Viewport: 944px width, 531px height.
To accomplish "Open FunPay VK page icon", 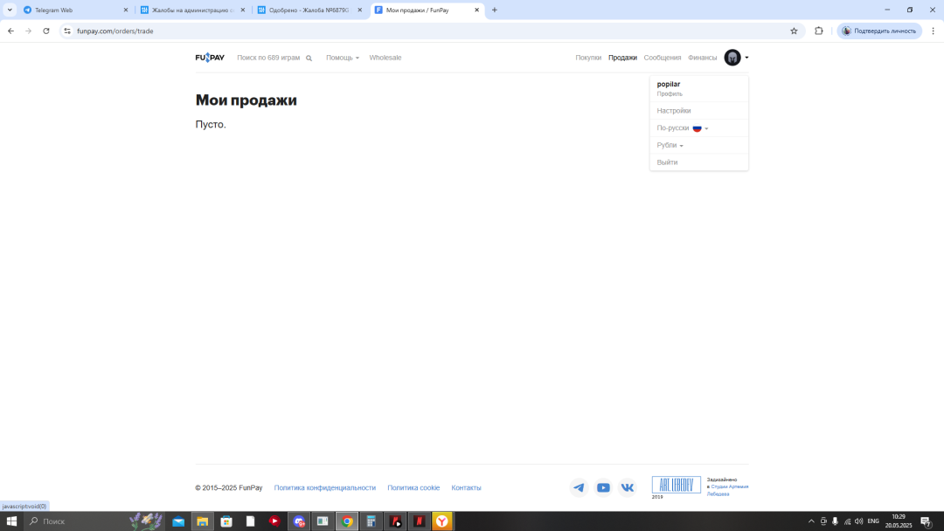I will coord(628,487).
